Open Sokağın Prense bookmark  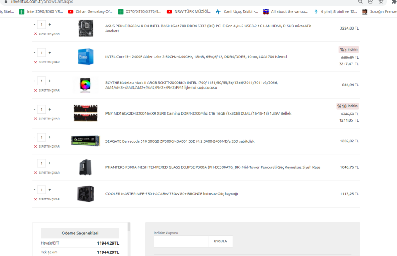379,11
